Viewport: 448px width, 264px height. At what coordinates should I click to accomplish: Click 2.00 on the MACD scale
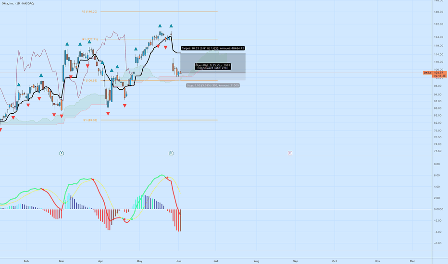pos(437,198)
